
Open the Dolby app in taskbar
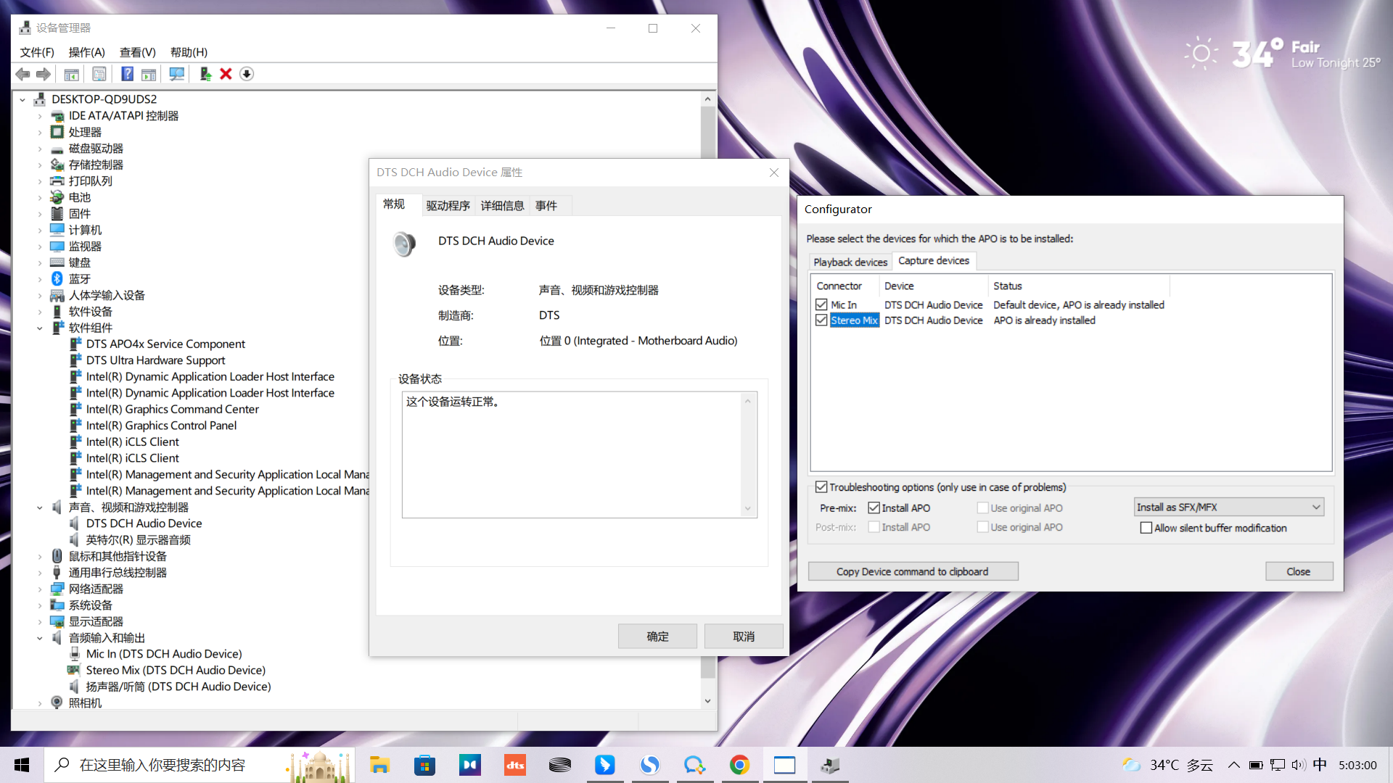coord(469,765)
